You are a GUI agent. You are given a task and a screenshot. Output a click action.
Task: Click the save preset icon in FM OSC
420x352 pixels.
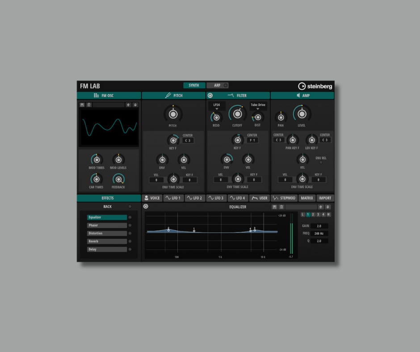pyautogui.click(x=82, y=105)
